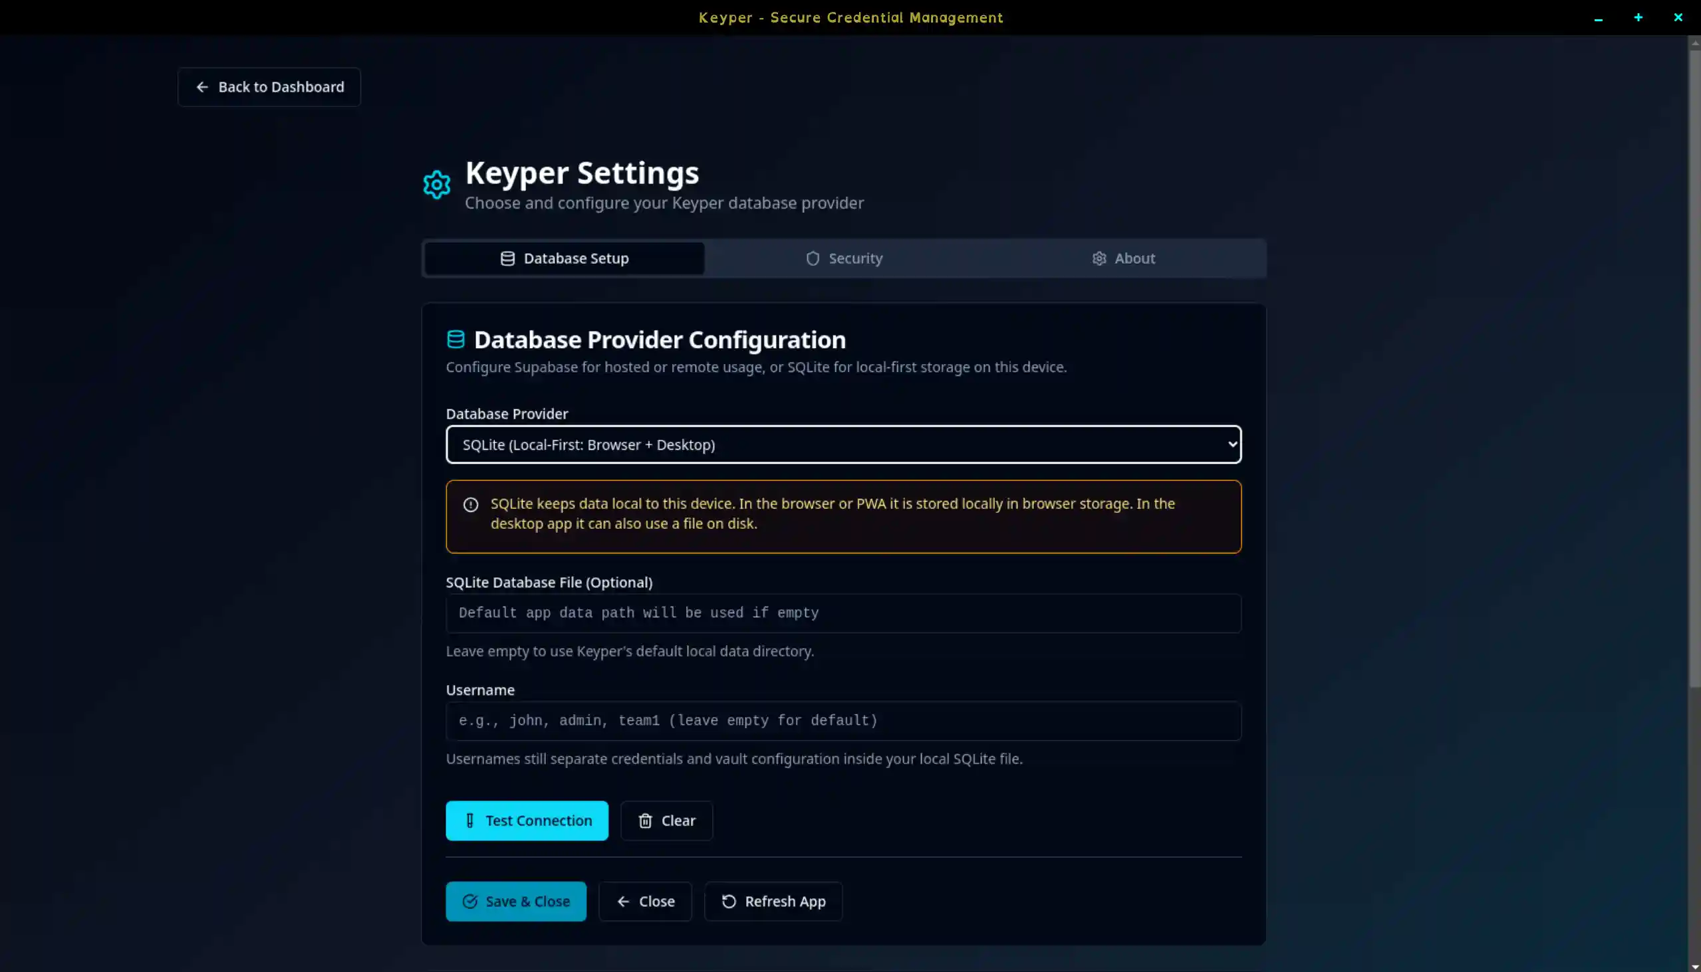Click the shield icon on the Security tab
This screenshot has width=1701, height=972.
coord(813,258)
